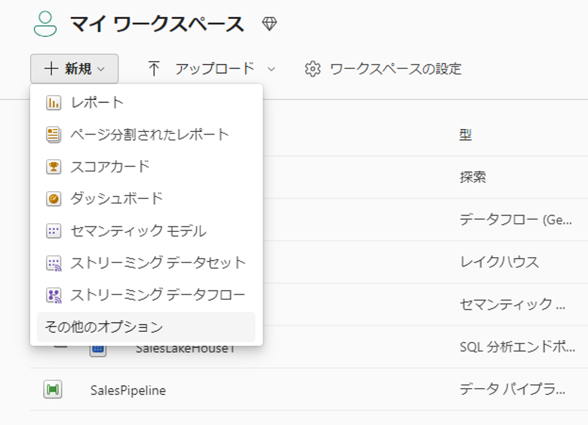Click the ダッシュボード gauge icon

point(54,199)
